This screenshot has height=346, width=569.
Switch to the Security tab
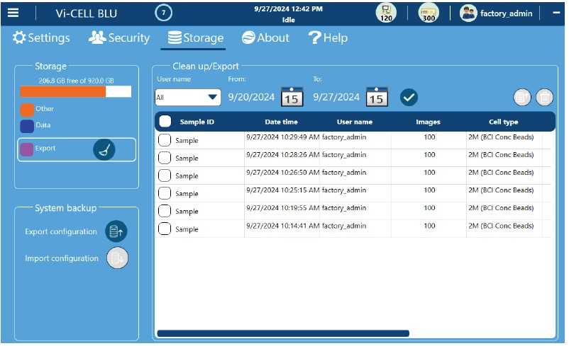tap(119, 38)
